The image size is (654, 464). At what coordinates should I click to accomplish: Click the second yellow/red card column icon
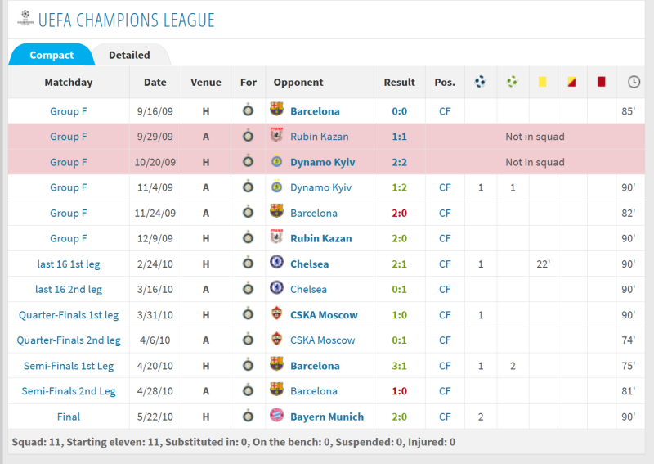(571, 82)
